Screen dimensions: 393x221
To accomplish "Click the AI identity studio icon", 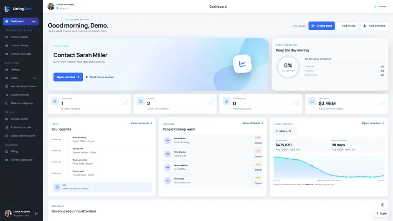I will pyautogui.click(x=7, y=127).
